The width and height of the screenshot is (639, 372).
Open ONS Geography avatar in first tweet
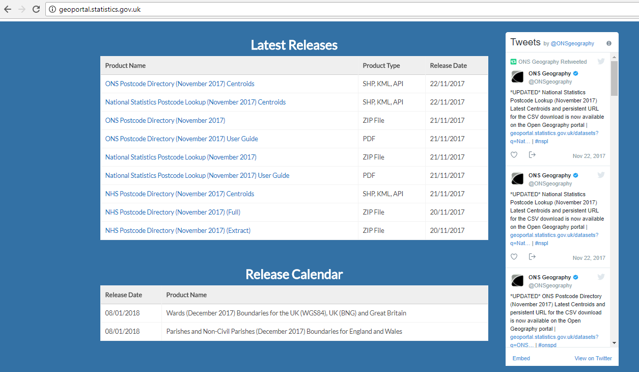click(x=517, y=77)
